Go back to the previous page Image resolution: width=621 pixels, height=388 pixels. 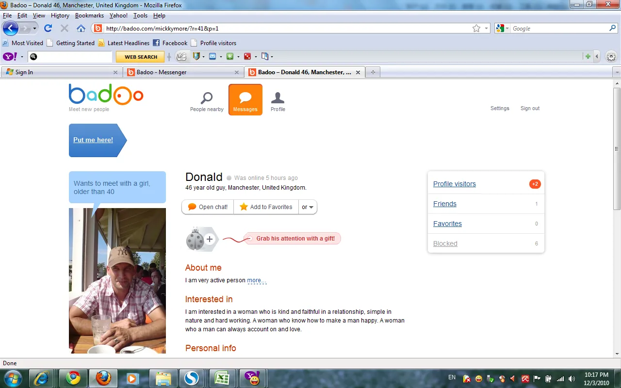pyautogui.click(x=11, y=28)
